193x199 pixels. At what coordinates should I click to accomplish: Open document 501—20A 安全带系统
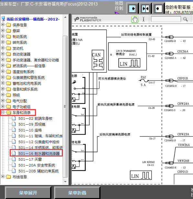37,165
